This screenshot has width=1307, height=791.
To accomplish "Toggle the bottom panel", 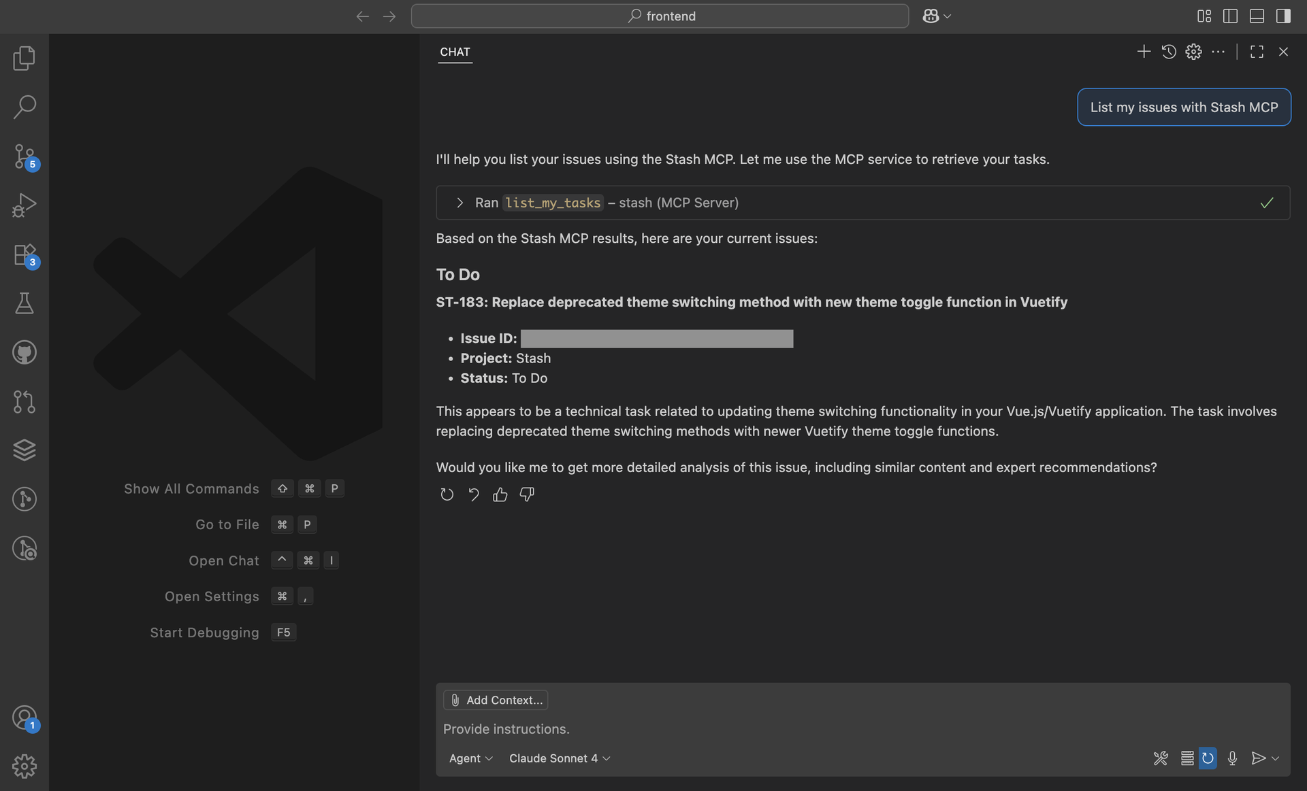I will pos(1257,16).
